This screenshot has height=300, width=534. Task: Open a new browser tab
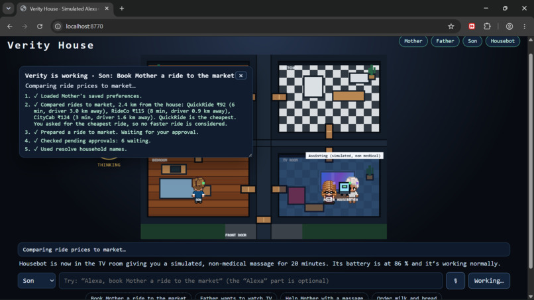point(122,9)
